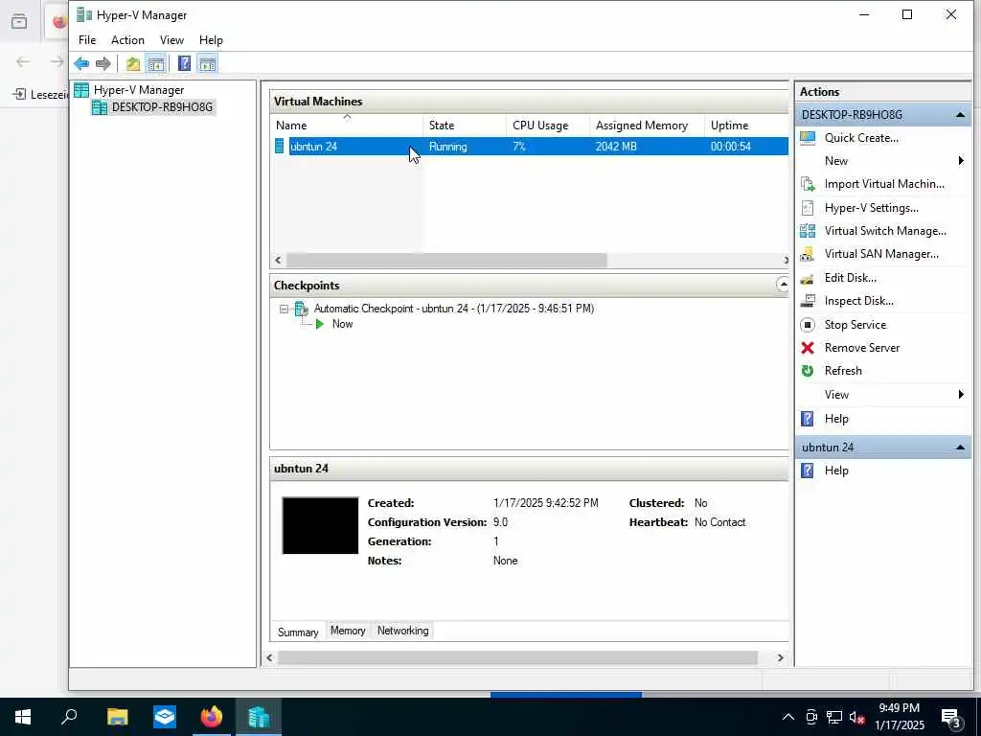Toggle the Show/Hide Console Tree toolbar icon
This screenshot has height=736, width=981.
156,63
